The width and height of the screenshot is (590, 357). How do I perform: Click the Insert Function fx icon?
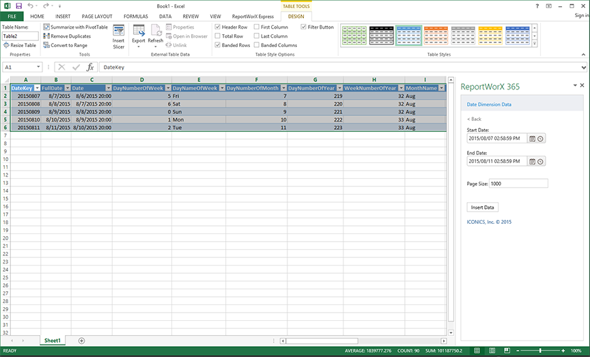click(x=89, y=68)
